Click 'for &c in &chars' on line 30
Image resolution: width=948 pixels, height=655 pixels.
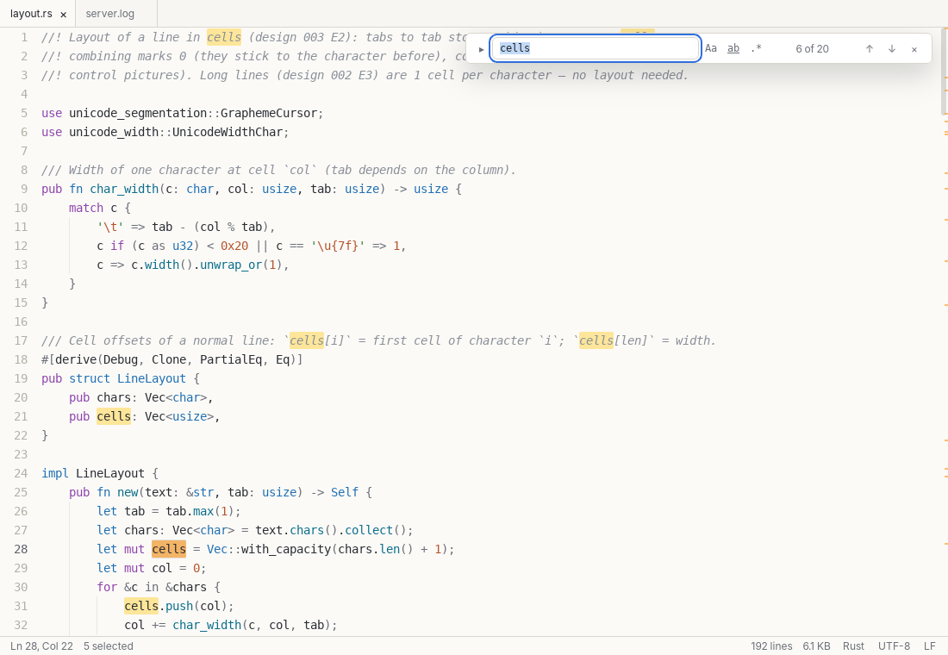pos(152,587)
